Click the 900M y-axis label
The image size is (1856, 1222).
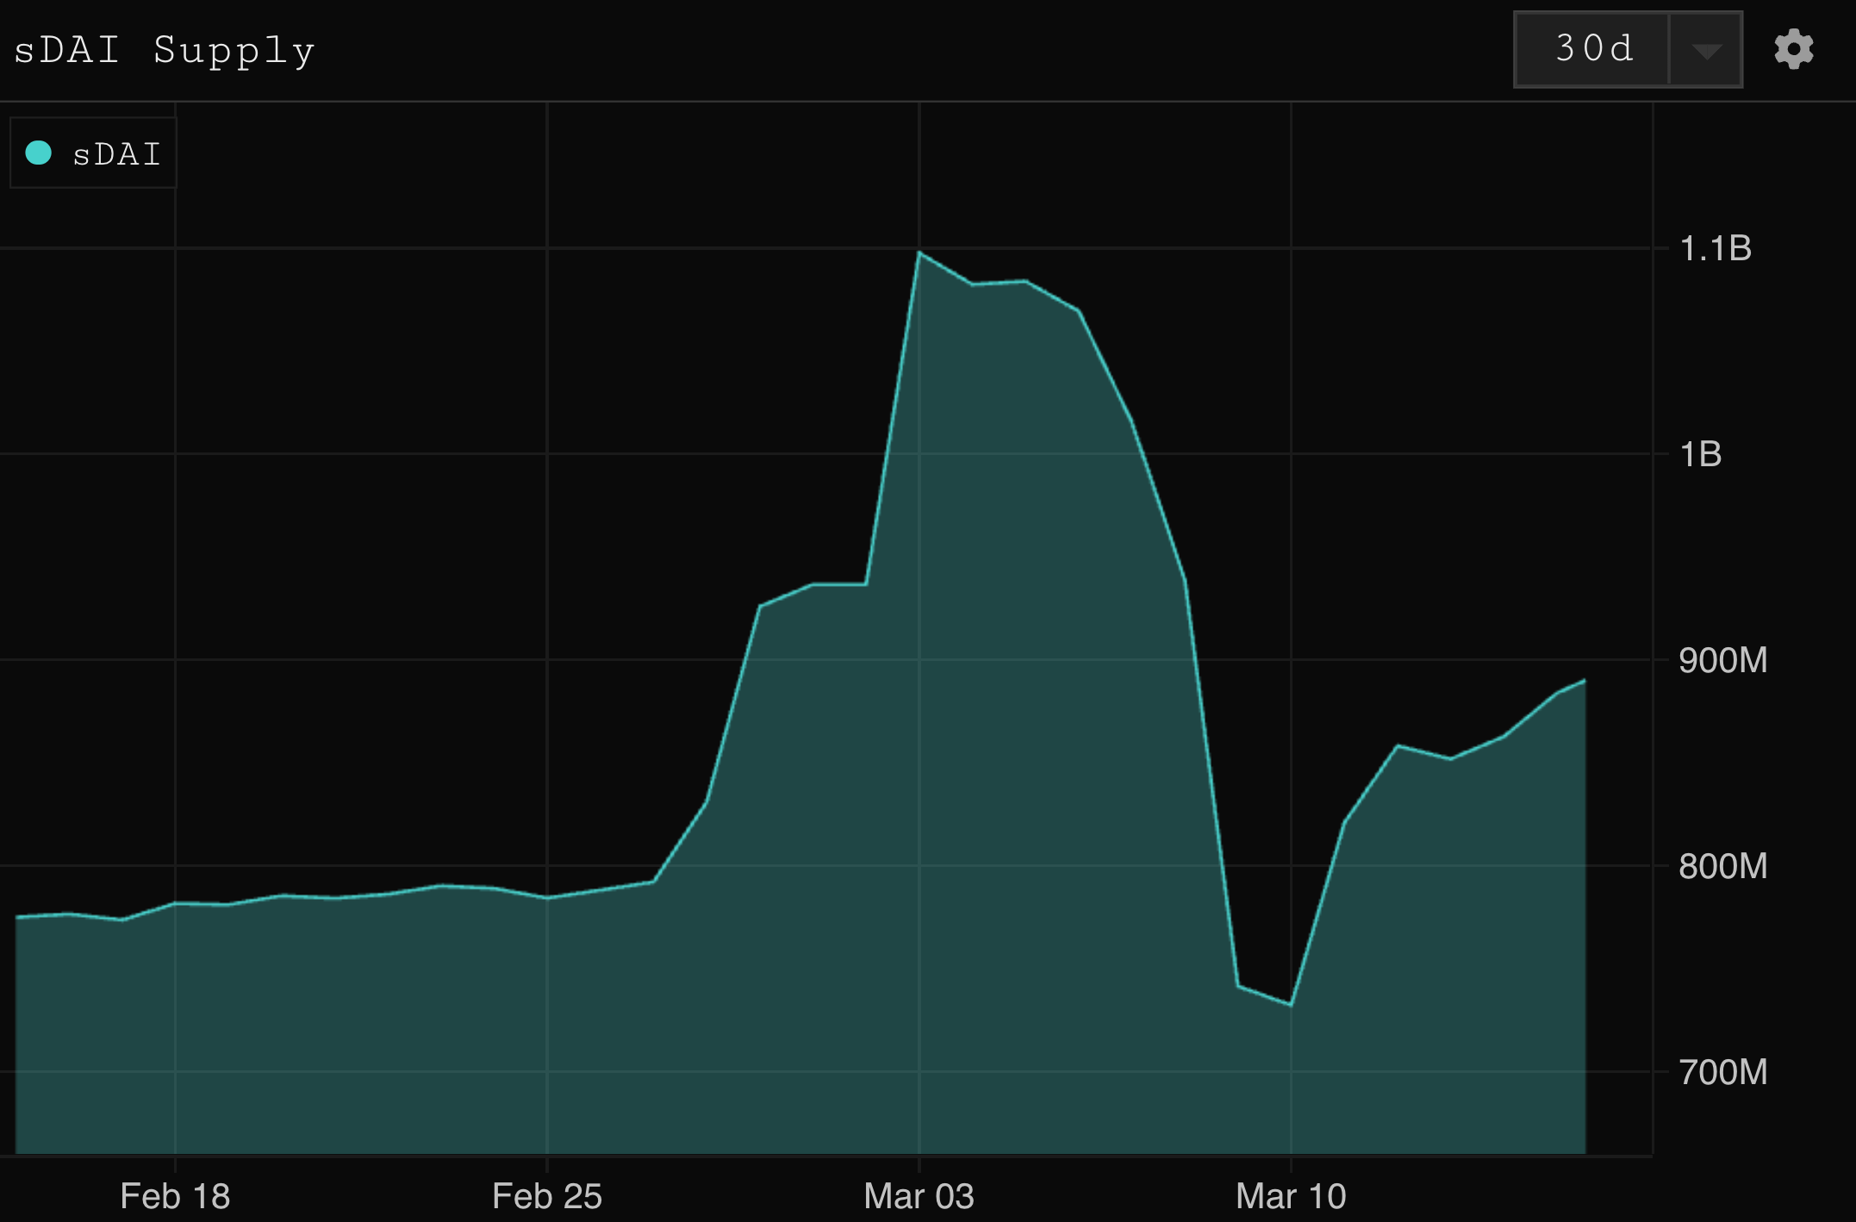pyautogui.click(x=1722, y=660)
